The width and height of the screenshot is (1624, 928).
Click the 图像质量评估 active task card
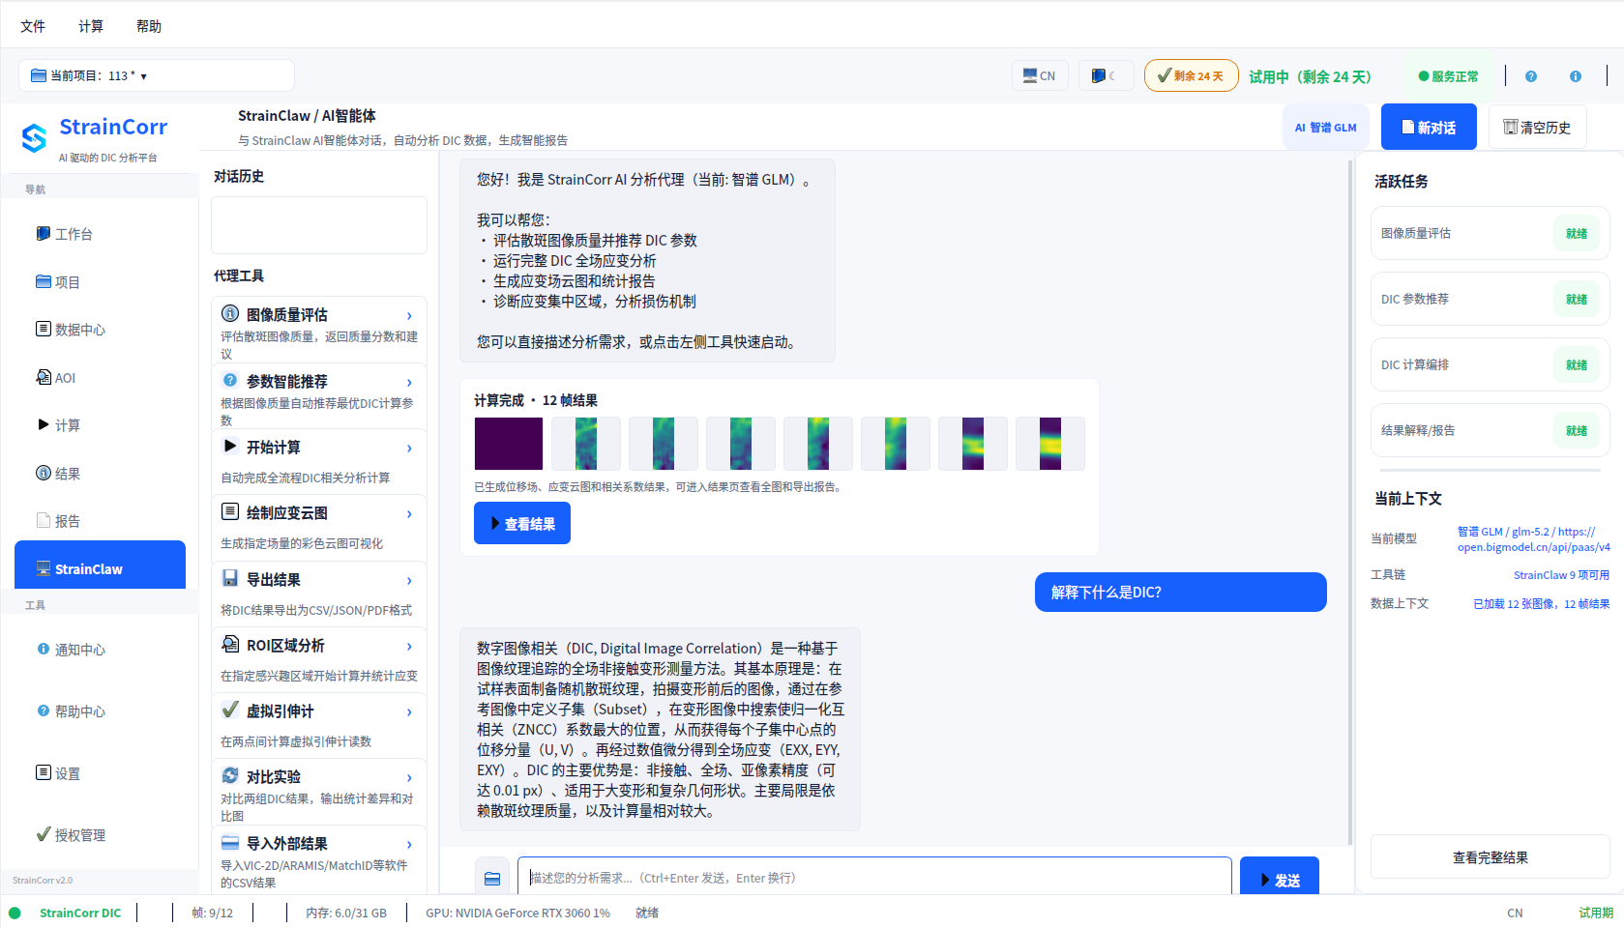click(x=1490, y=233)
